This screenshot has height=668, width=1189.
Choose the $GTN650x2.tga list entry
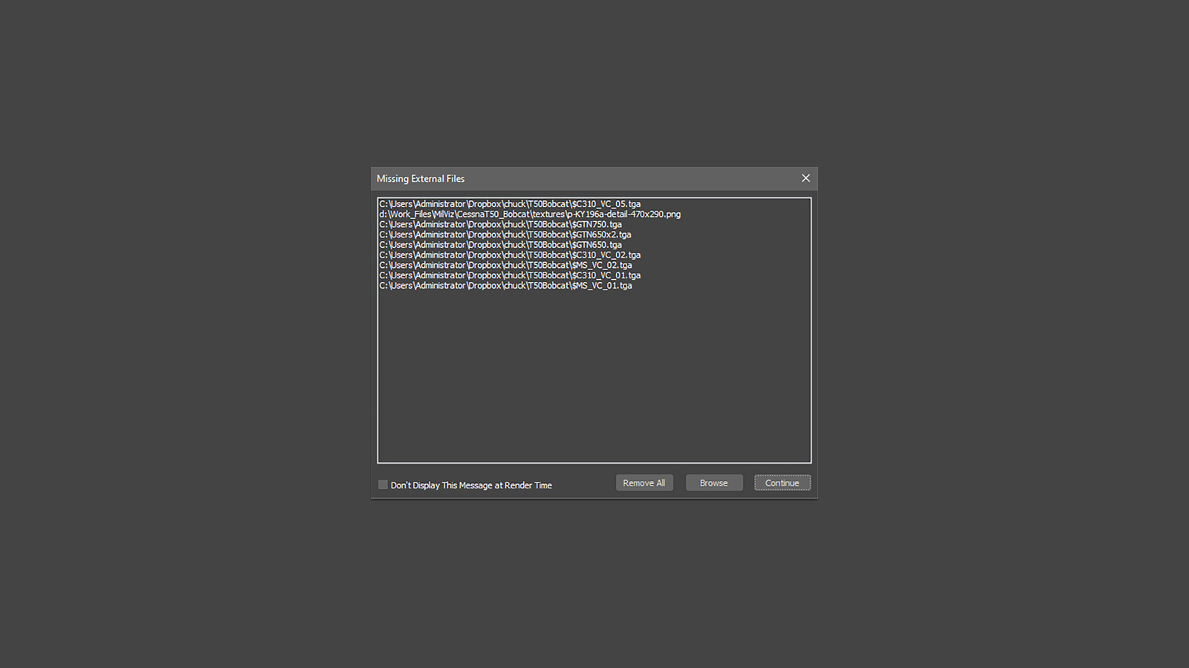505,235
